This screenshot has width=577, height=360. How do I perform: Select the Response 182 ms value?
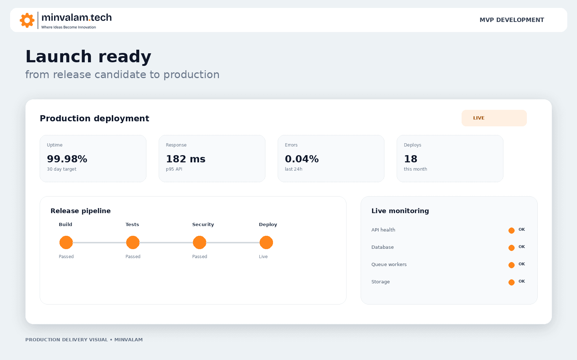[186, 159]
